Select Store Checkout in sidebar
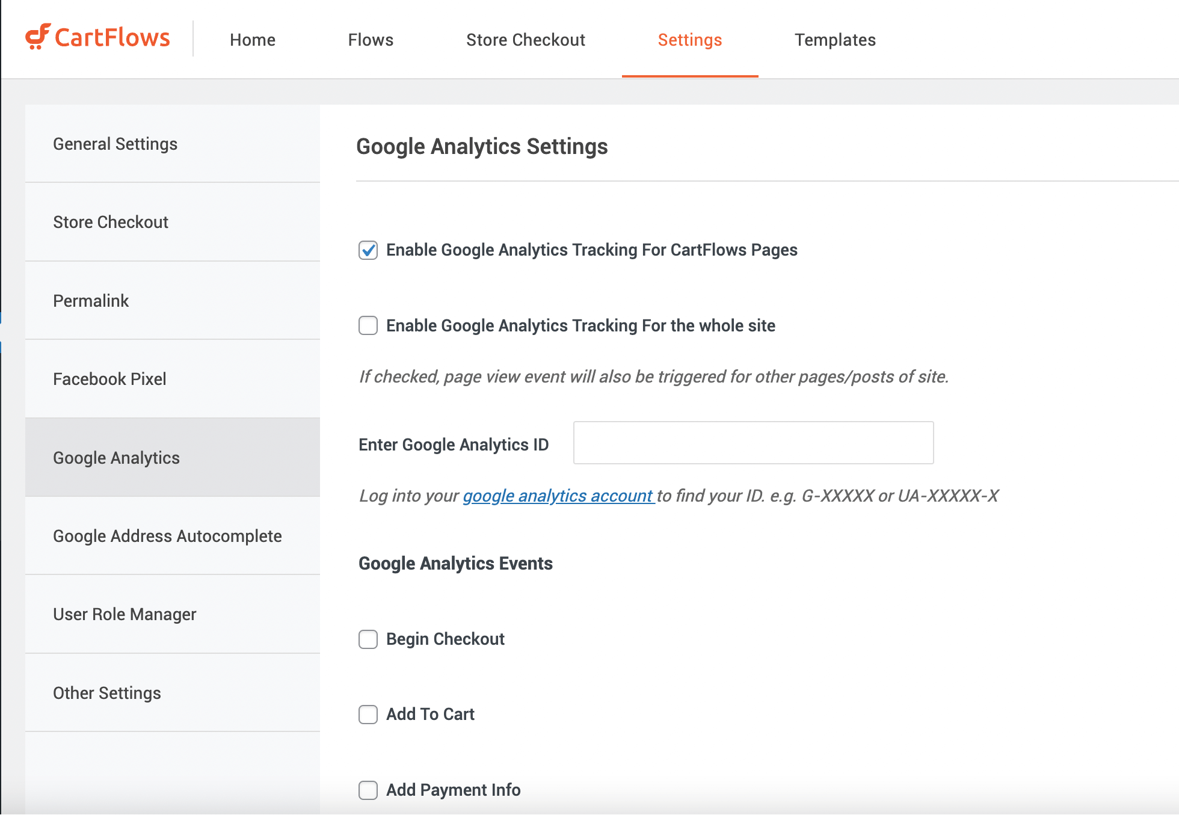 pos(173,222)
